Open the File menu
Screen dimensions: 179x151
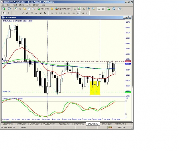[x=3, y=5]
